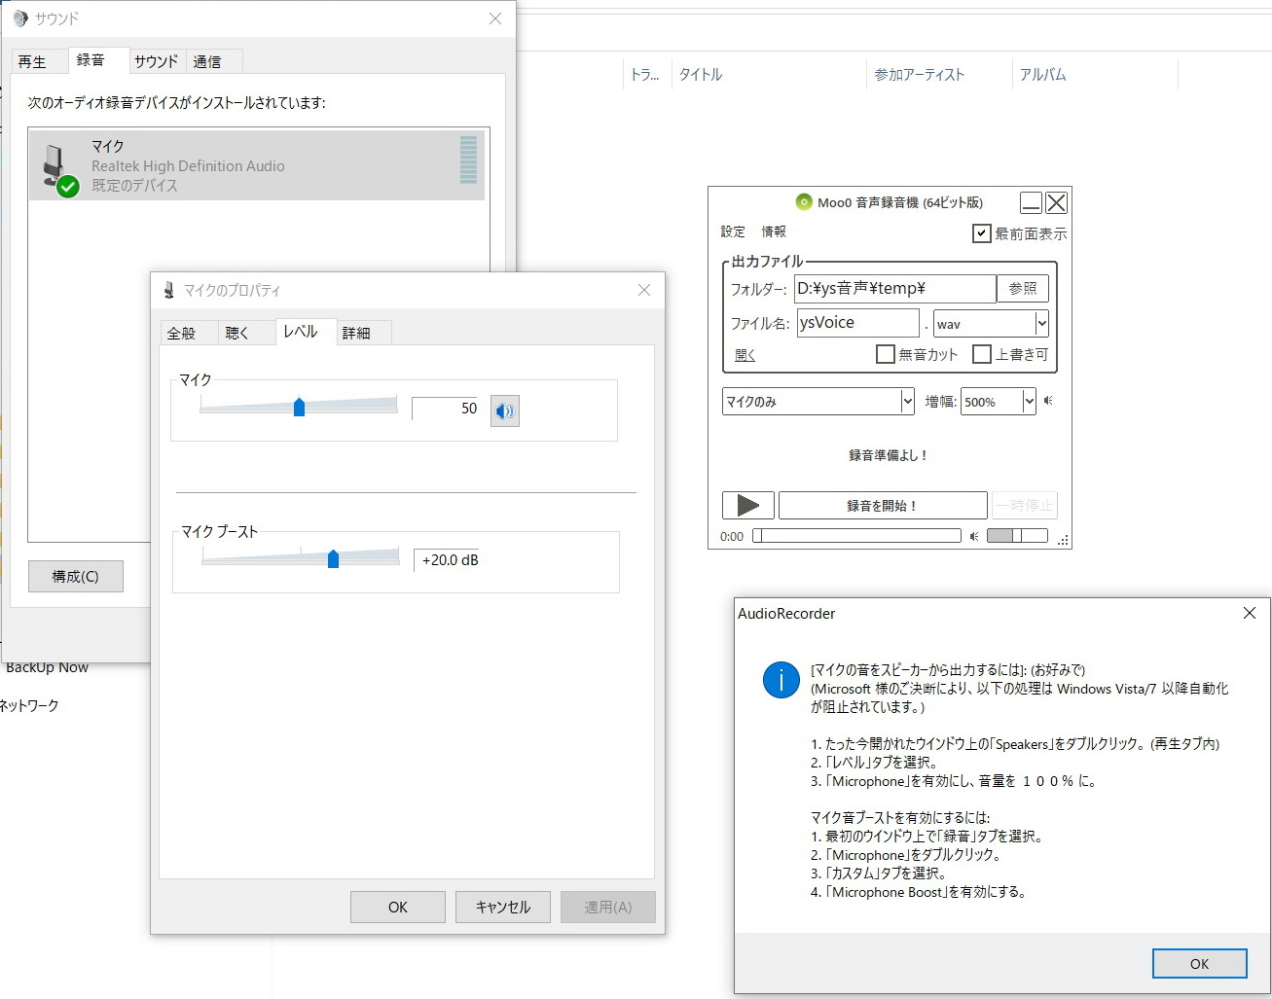Click the folder path input field
Viewport: 1272px width, 999px height.
point(895,289)
